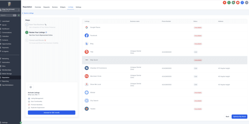Click the Map Quest logo icon
This screenshot has width=249, height=124.
[x=86, y=60]
